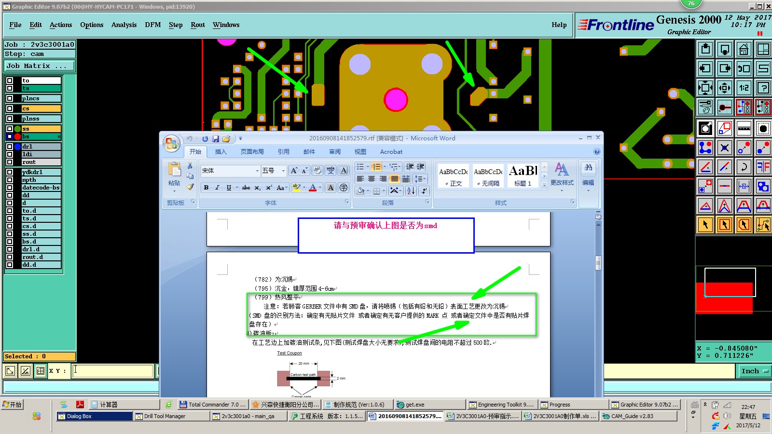
Task: Click the snap grid icon beside X Y
Action: 41,371
